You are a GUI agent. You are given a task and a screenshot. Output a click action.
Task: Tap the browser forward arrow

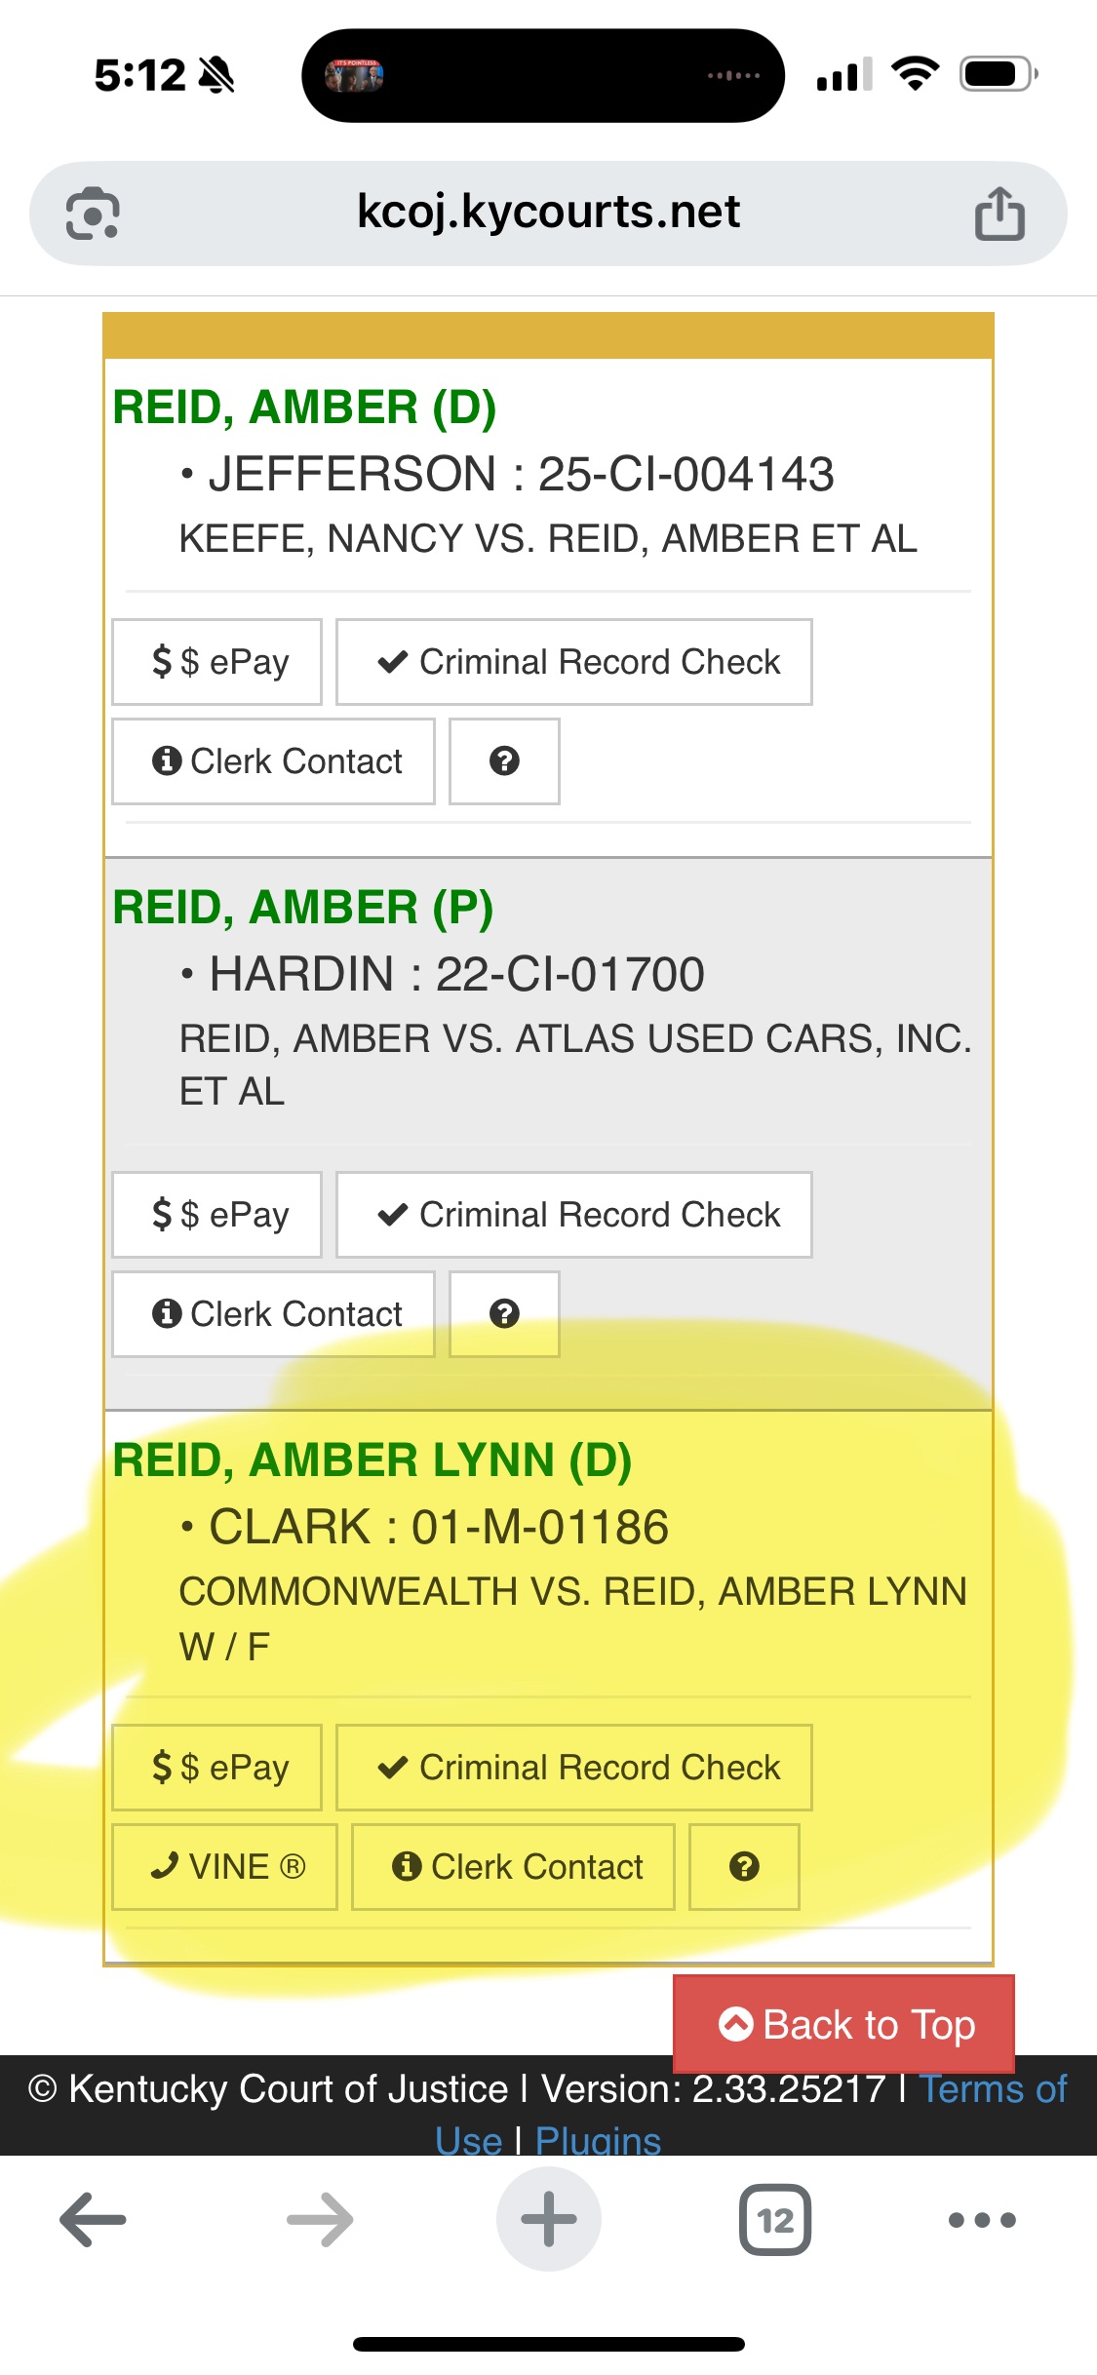point(320,2220)
